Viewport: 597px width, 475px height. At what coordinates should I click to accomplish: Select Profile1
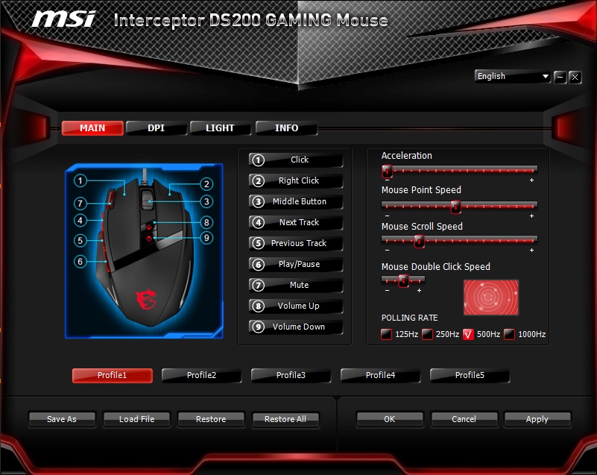(x=113, y=376)
